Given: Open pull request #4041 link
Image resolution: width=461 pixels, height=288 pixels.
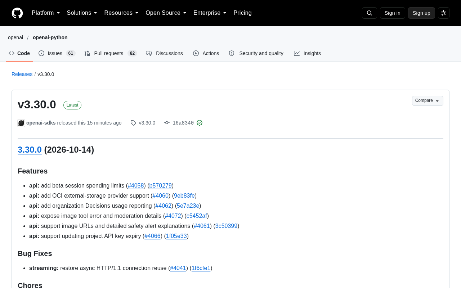Looking at the screenshot, I should (178, 268).
